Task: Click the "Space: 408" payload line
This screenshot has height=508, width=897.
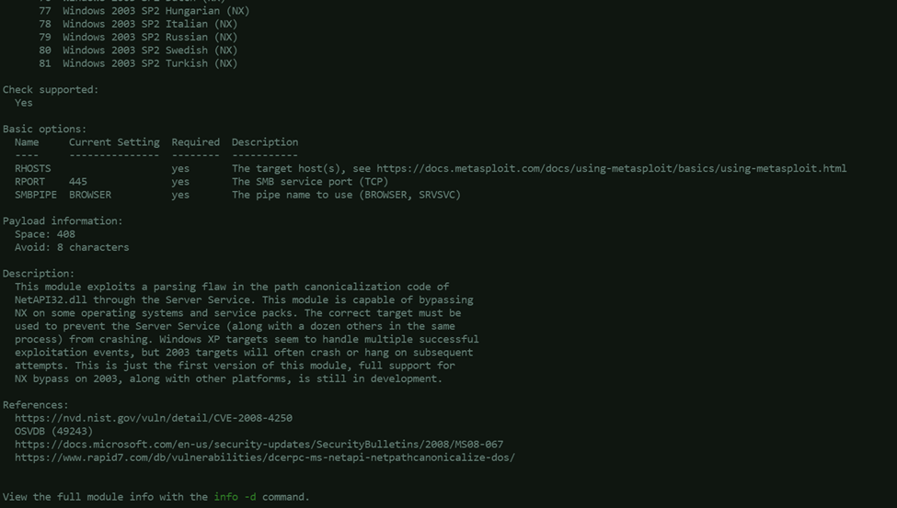Action: click(x=45, y=234)
